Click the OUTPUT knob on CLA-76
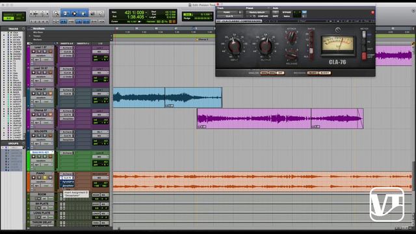Viewport: 416px width, 234px height. (266, 47)
